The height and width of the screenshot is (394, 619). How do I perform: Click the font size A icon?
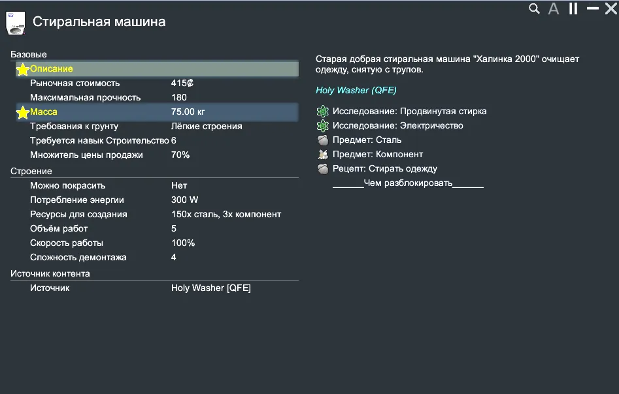tap(554, 9)
